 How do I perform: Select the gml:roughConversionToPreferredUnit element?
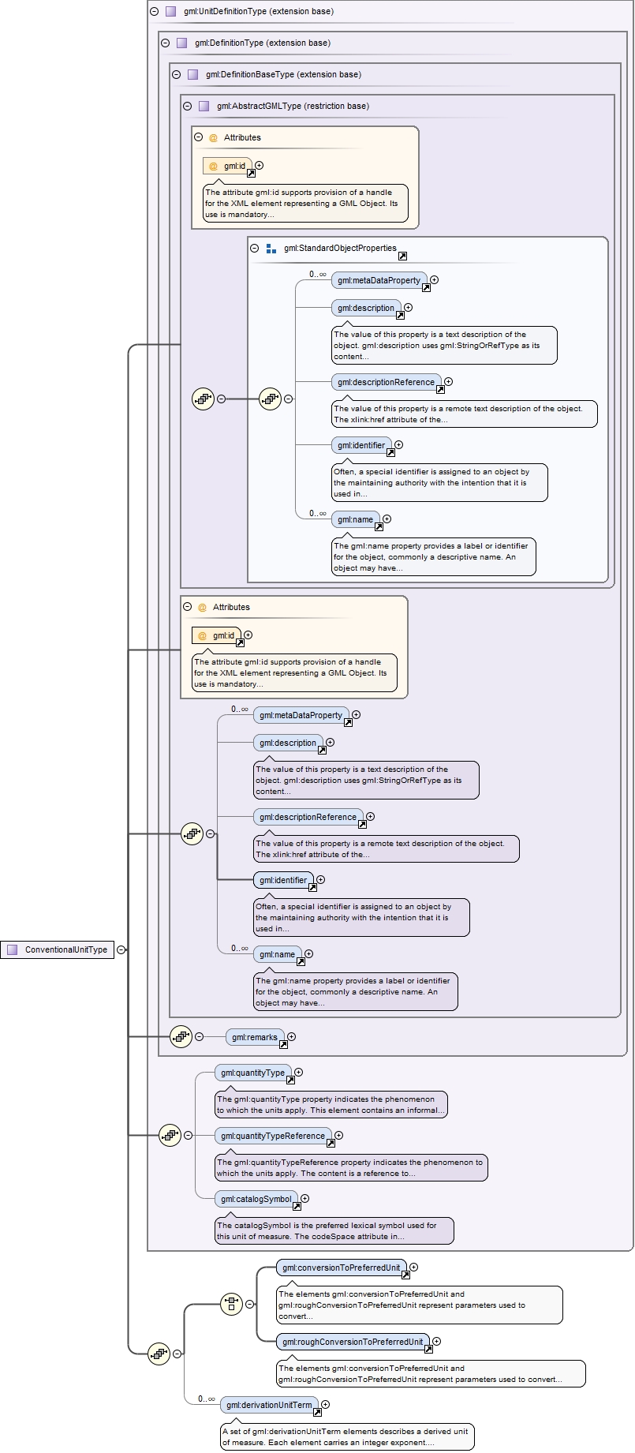pos(352,1342)
